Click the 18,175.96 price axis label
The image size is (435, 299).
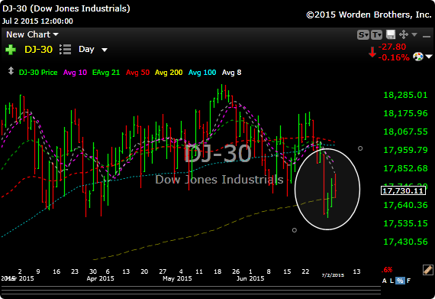(x=405, y=113)
